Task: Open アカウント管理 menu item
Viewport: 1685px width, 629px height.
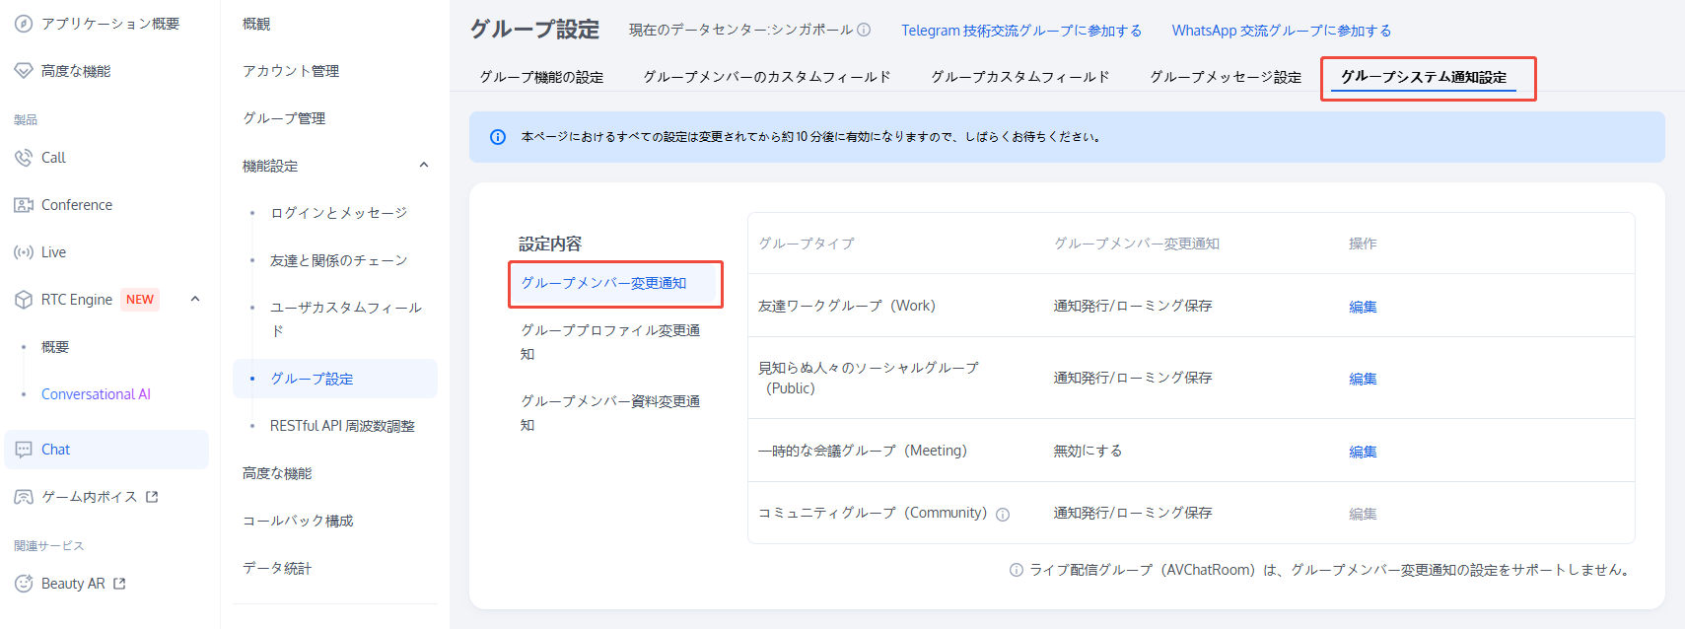Action: point(291,71)
